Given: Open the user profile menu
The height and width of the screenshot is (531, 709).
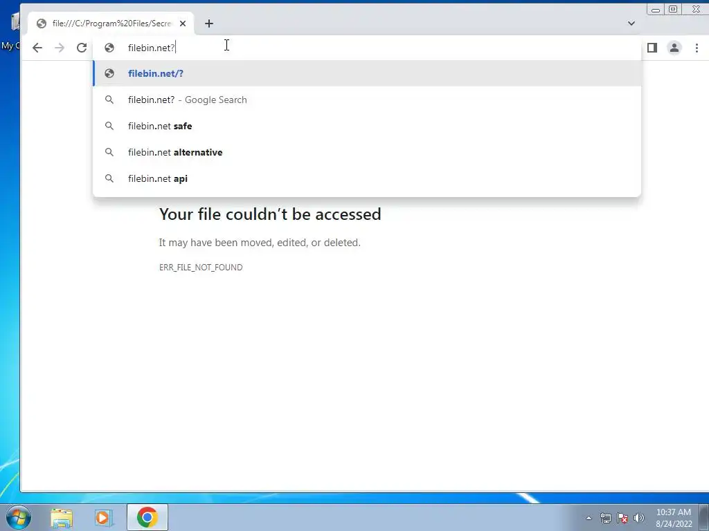Looking at the screenshot, I should coord(674,48).
